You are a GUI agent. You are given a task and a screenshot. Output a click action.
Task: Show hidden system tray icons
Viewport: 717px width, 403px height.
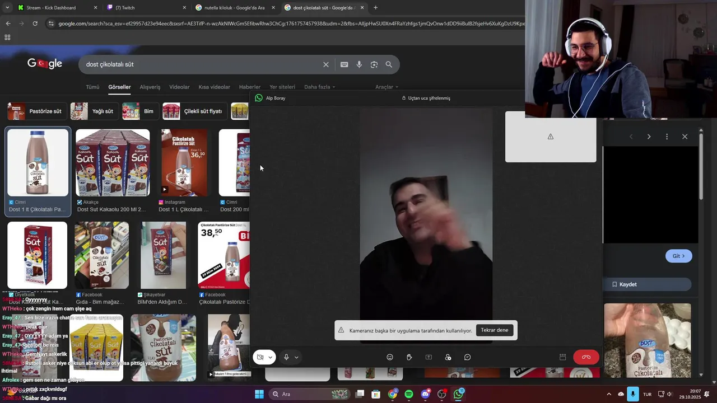pyautogui.click(x=609, y=394)
